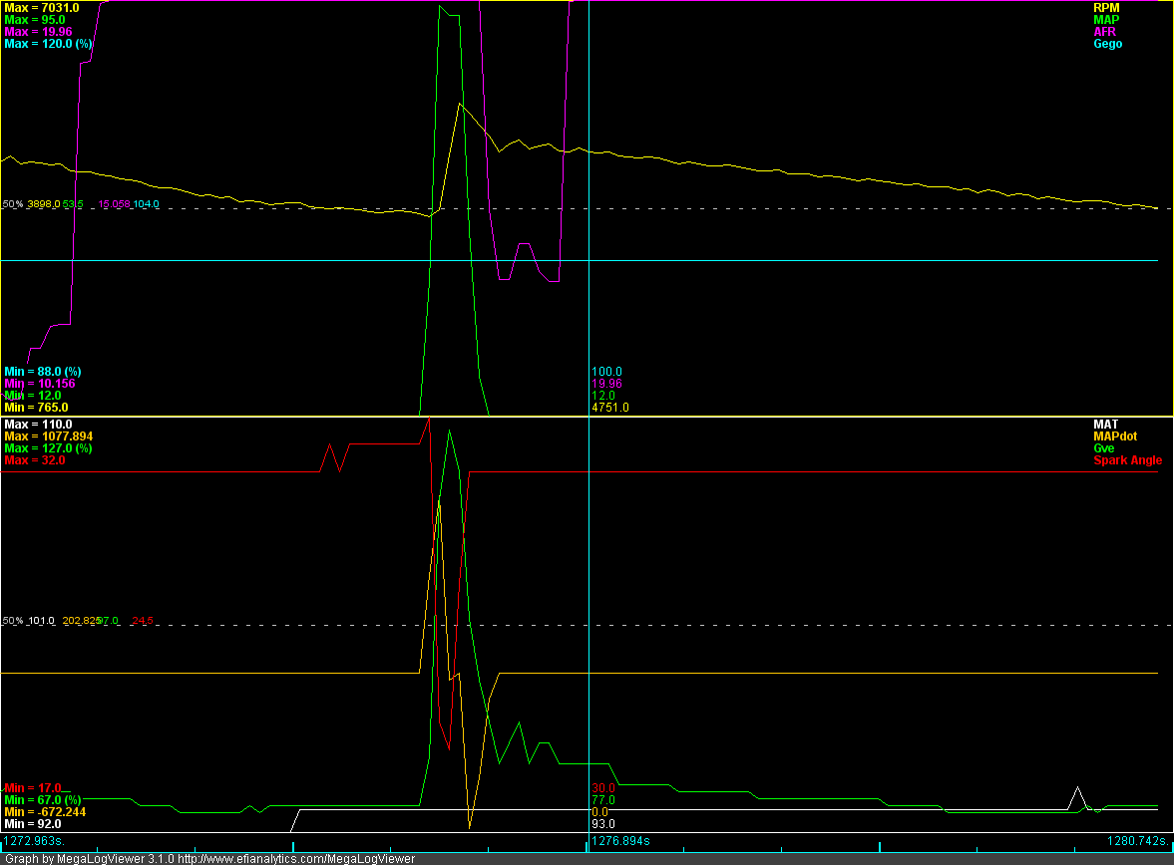
Task: Click the white MAT bump near the end
Action: 1077,797
